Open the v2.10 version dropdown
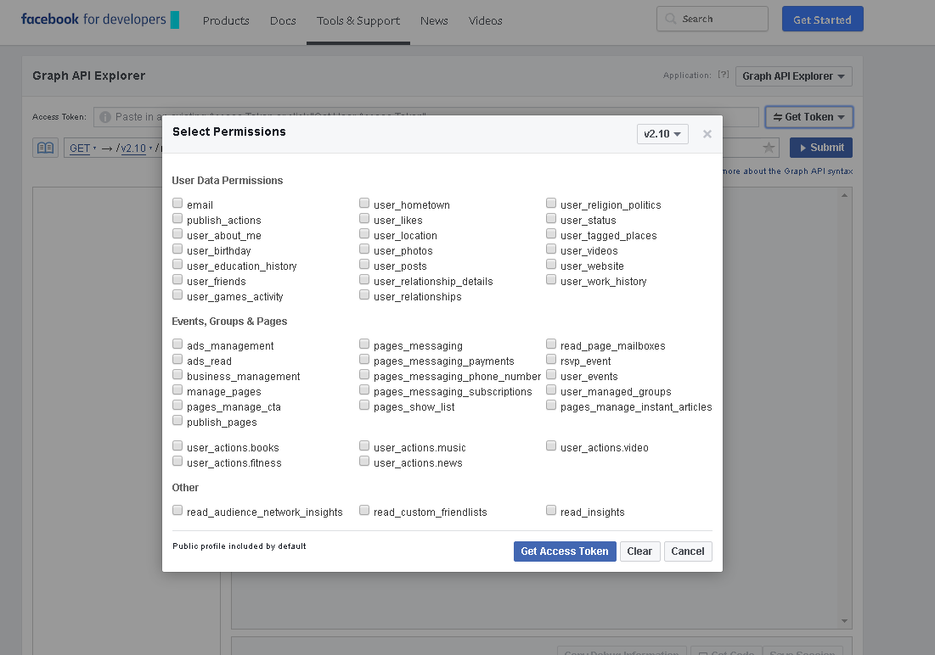 coord(662,134)
